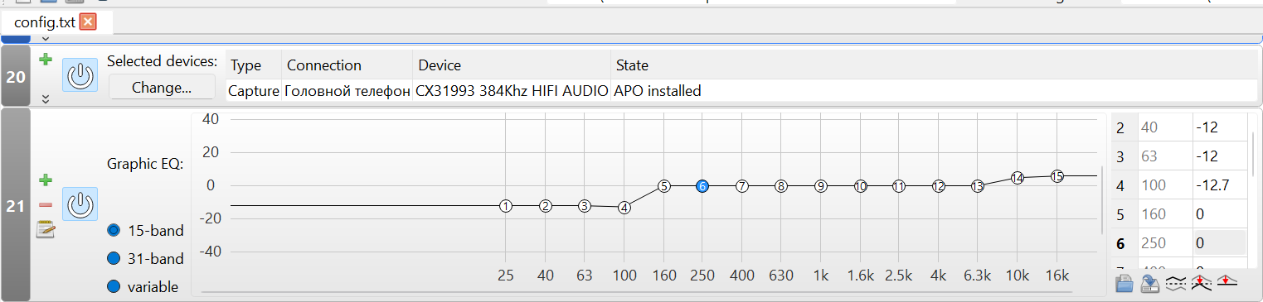
Task: Select EQ point 11 at 2.5k
Action: point(899,186)
